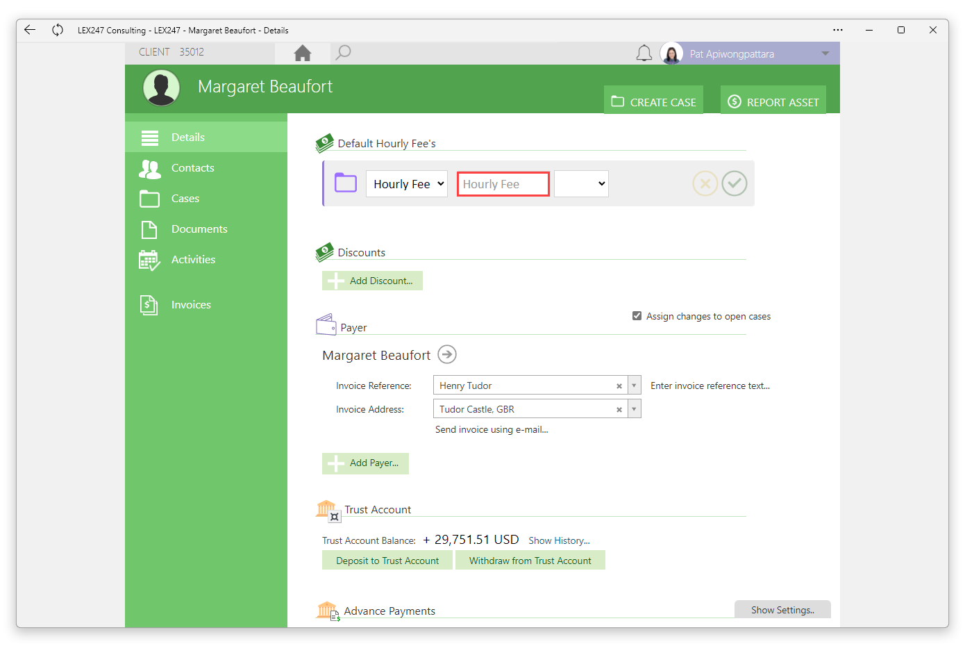The image size is (965, 646).
Task: Click the CREATE CASE button
Action: point(653,100)
